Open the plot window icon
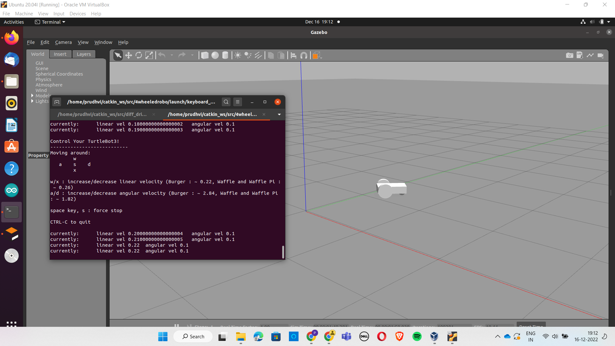 click(x=590, y=55)
